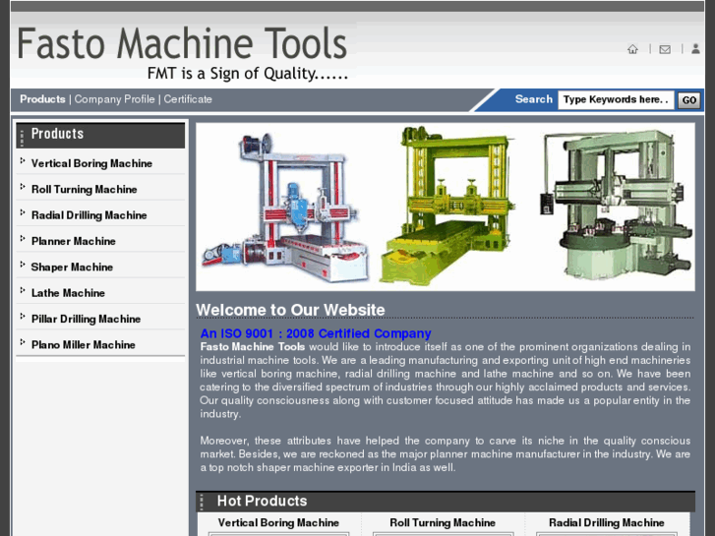
Task: Click the green planer machine banner image
Action: (449, 207)
